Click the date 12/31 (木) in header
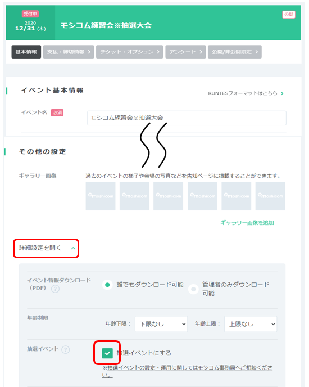The height and width of the screenshot is (387, 309). 30,28
